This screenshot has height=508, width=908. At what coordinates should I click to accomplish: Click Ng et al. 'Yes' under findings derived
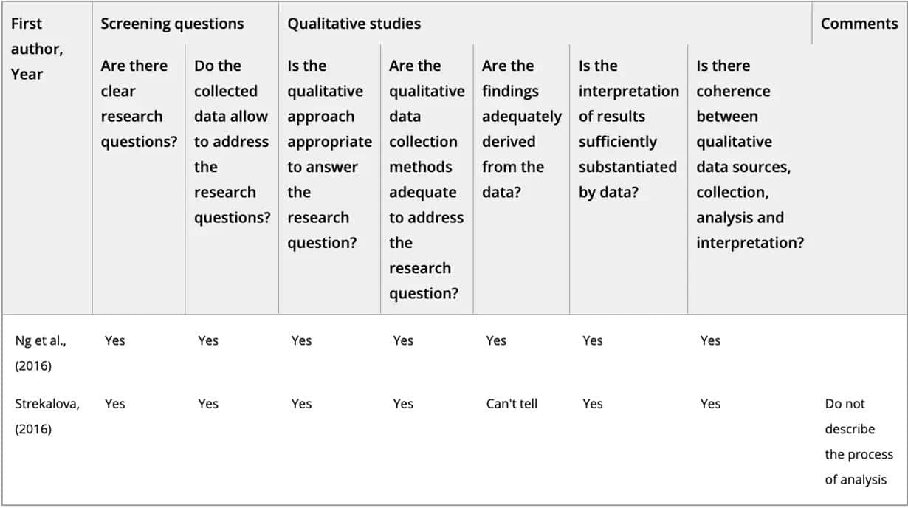point(496,340)
